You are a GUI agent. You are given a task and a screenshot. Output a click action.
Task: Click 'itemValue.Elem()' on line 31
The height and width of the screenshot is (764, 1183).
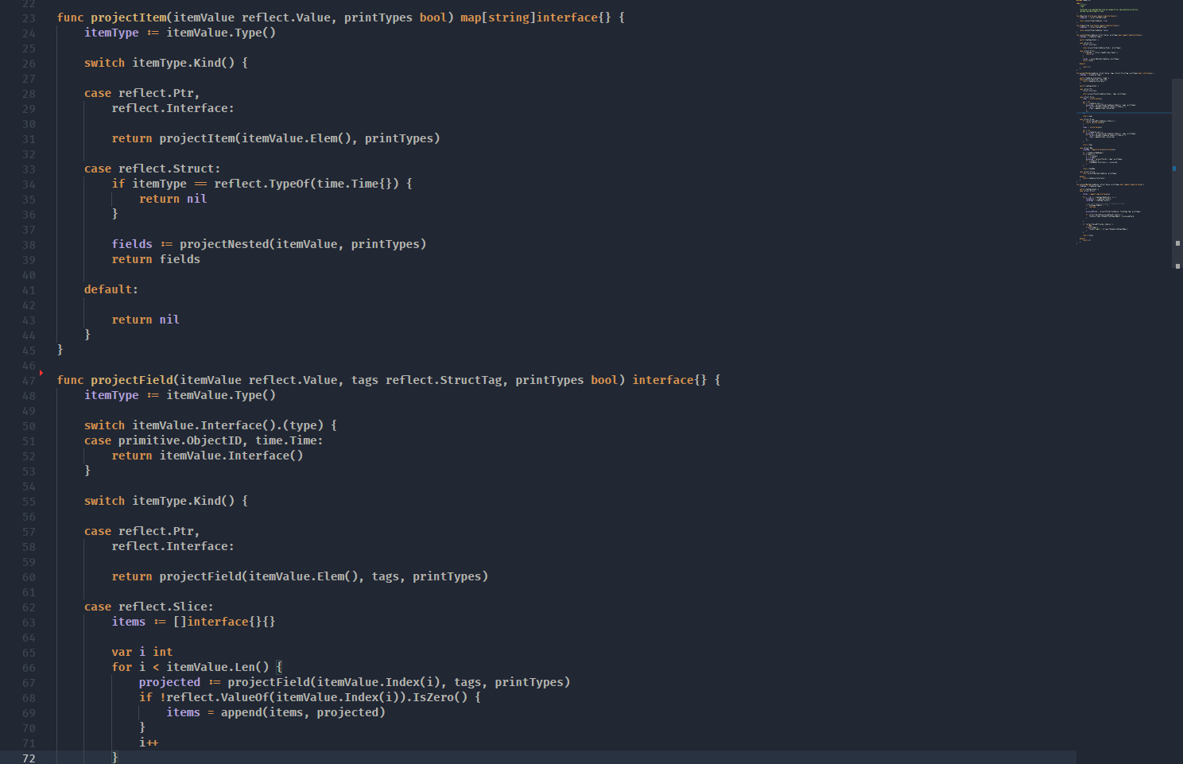297,138
